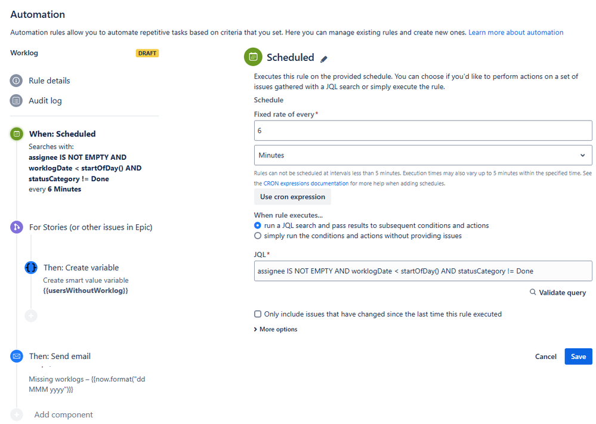
Task: Click the Audit log list icon
Action: point(17,101)
